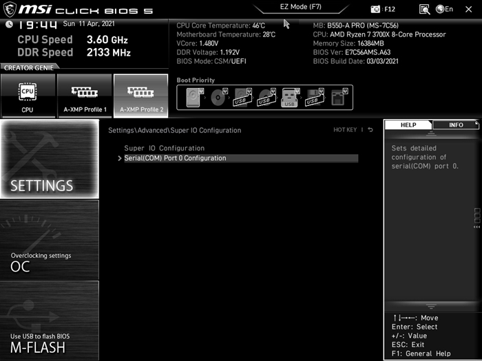Open M-FLASH to flash BIOS from USB
482x361 pixels.
(x=50, y=321)
